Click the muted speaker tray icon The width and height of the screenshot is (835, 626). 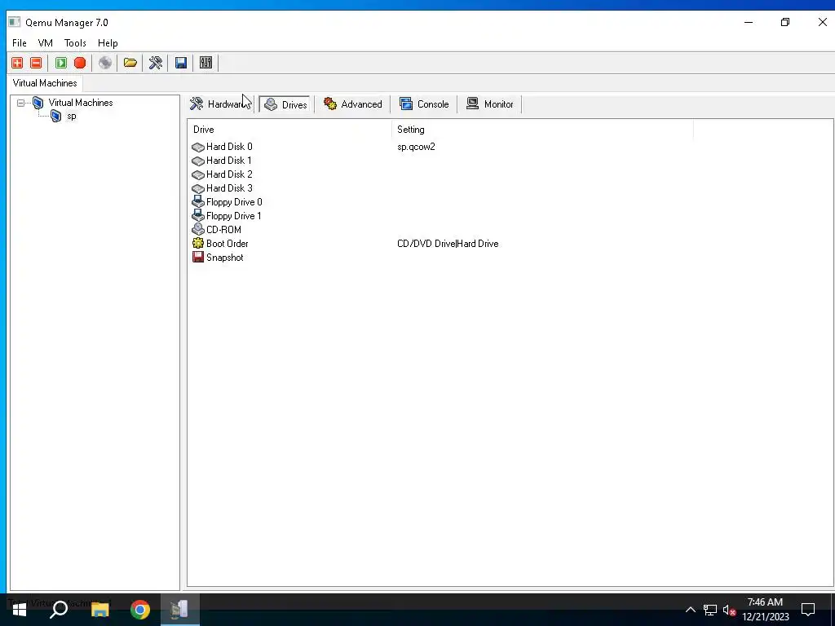pos(729,610)
